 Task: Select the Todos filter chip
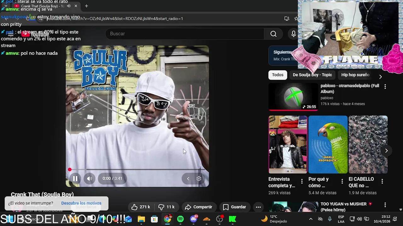click(278, 75)
